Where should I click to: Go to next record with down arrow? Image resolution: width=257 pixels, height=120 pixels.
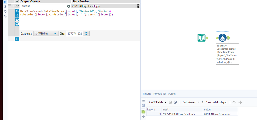click(240, 102)
